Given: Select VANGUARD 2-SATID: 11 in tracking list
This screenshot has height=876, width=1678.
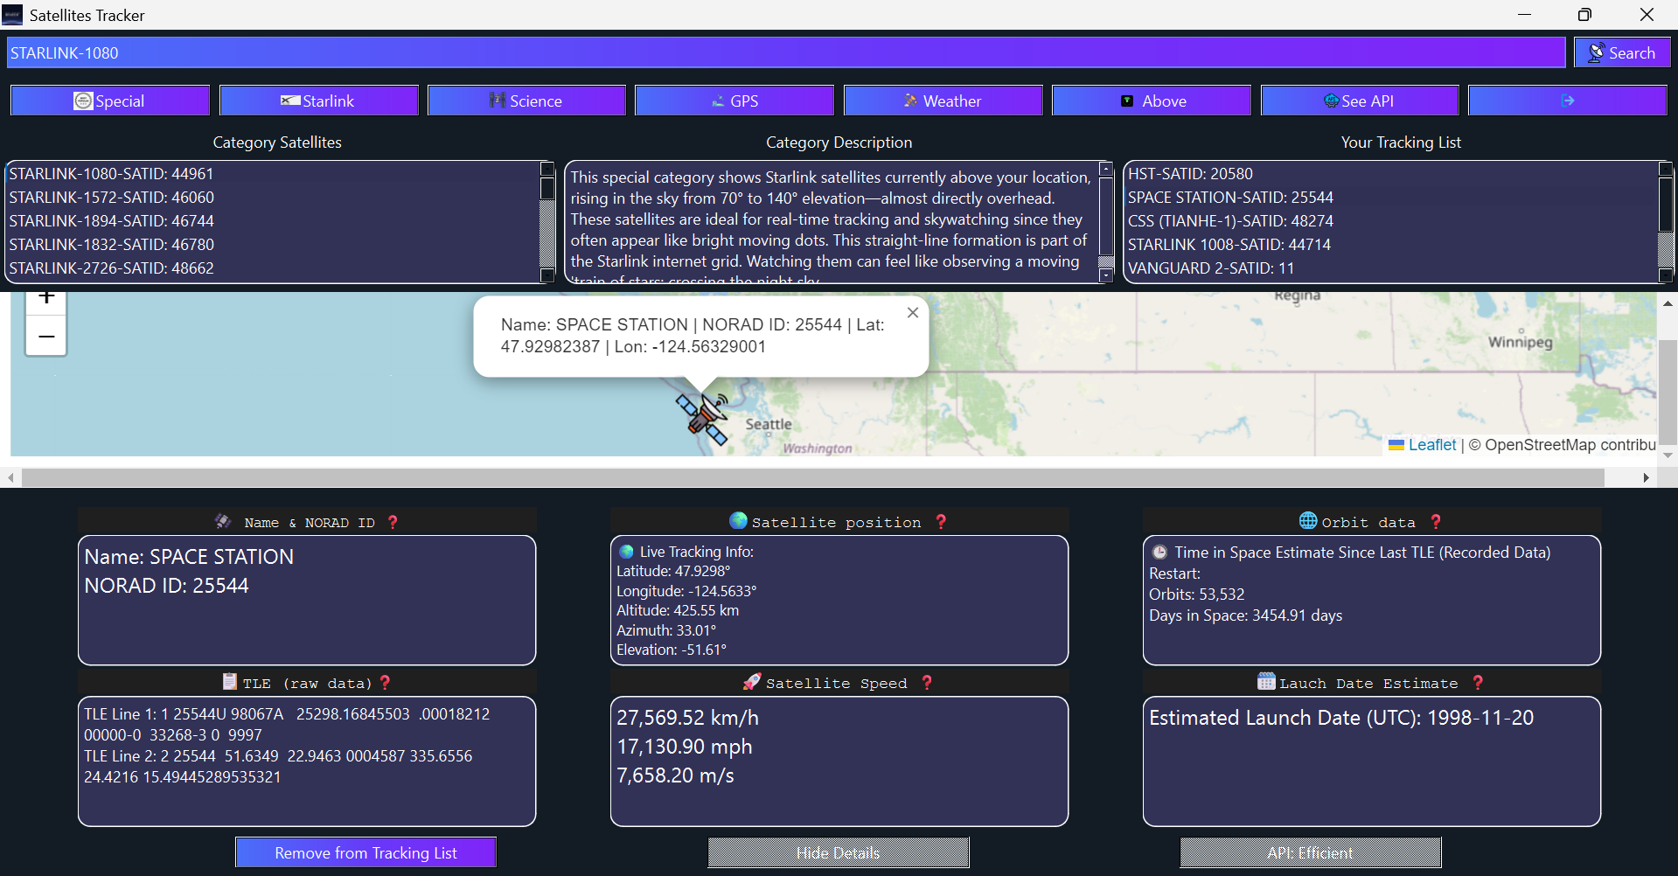Looking at the screenshot, I should (x=1391, y=268).
